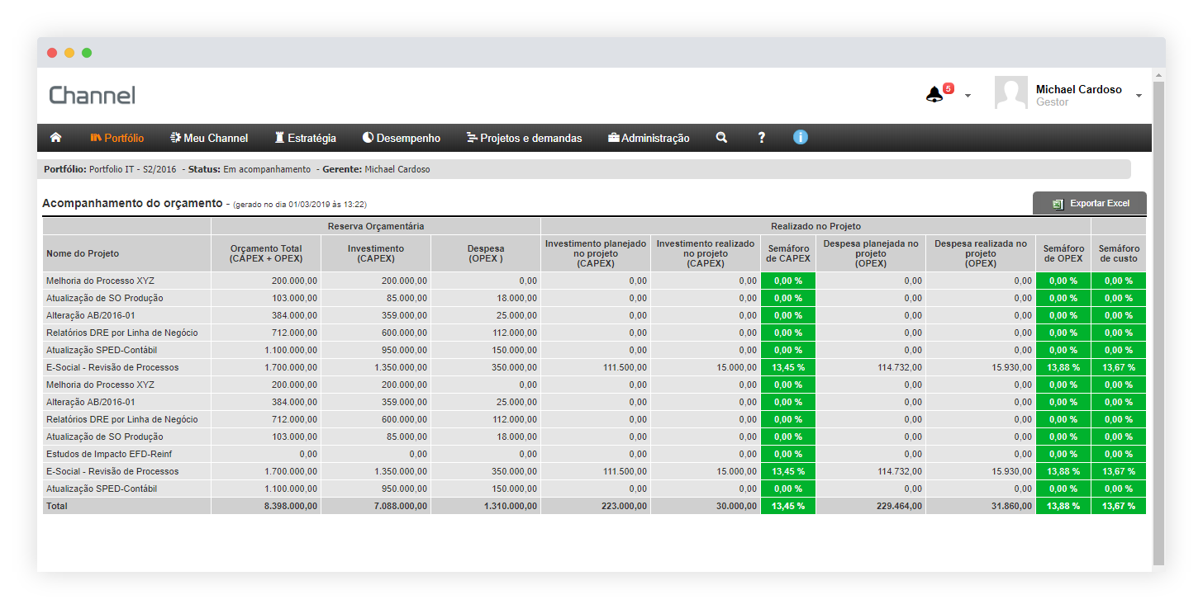
Task: Open the Portfólio menu
Action: [x=117, y=138]
